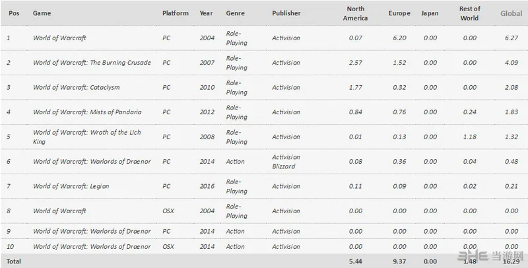This screenshot has height=268, width=528.
Task: Open World of Warcraft: Mists of Pandaria
Action: pos(87,112)
